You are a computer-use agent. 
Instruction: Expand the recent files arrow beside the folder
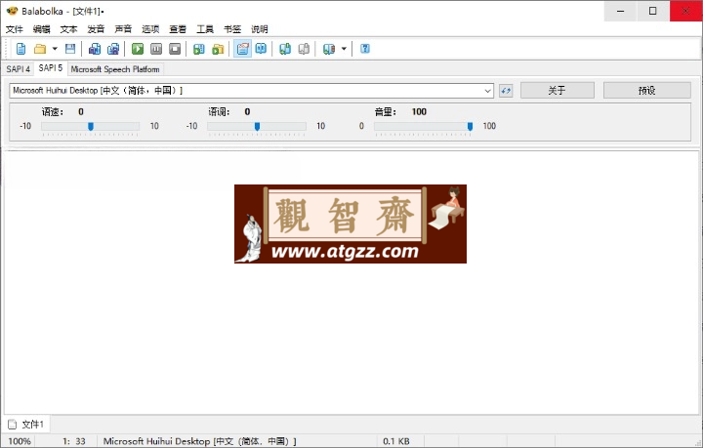55,49
